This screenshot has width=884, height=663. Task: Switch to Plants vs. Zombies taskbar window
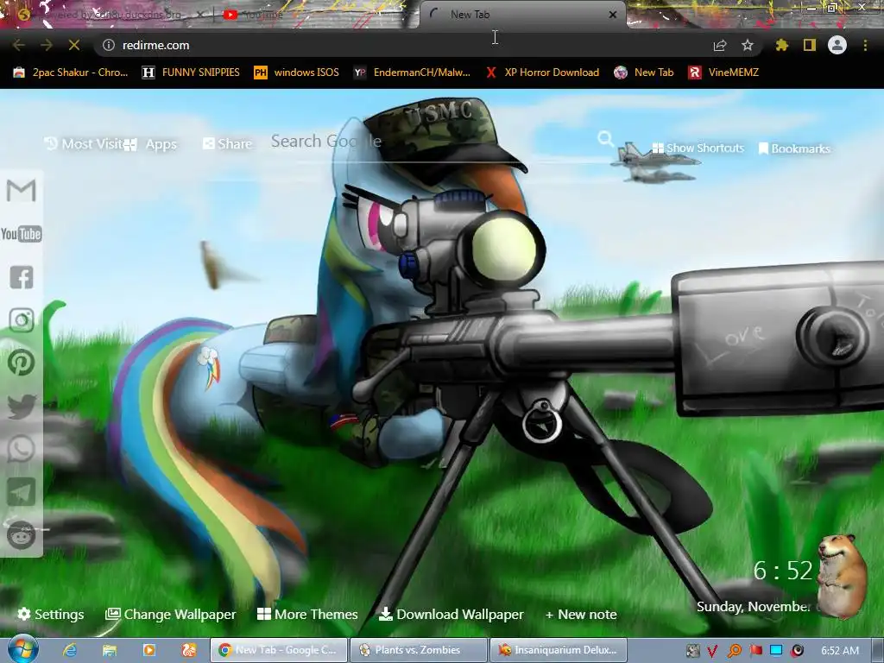(x=419, y=650)
